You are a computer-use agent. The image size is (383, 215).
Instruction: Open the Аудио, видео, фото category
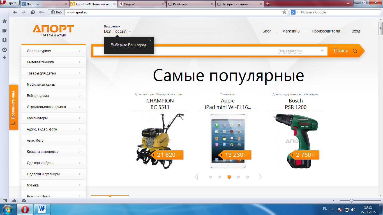coord(54,129)
